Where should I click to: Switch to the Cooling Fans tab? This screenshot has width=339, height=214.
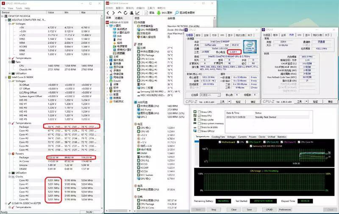(218, 137)
